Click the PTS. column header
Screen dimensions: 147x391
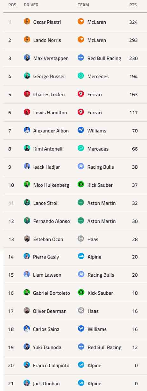click(x=134, y=5)
